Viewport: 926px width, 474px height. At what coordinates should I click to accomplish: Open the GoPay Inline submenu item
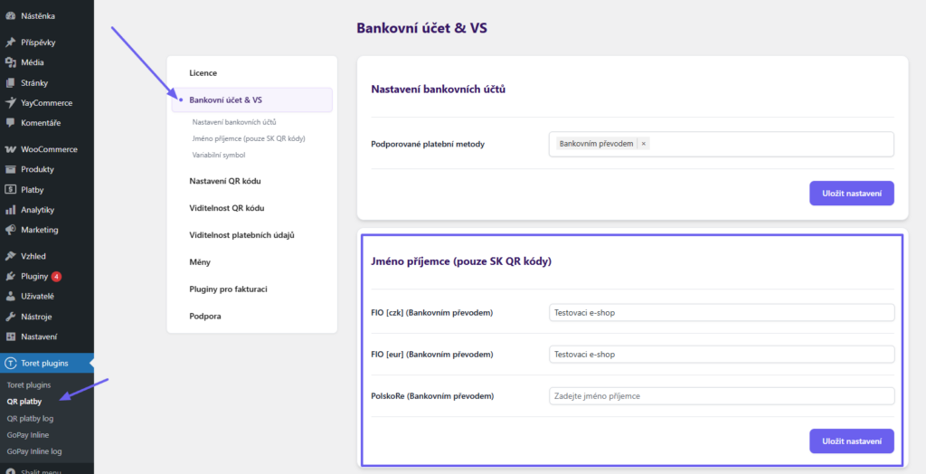[28, 434]
